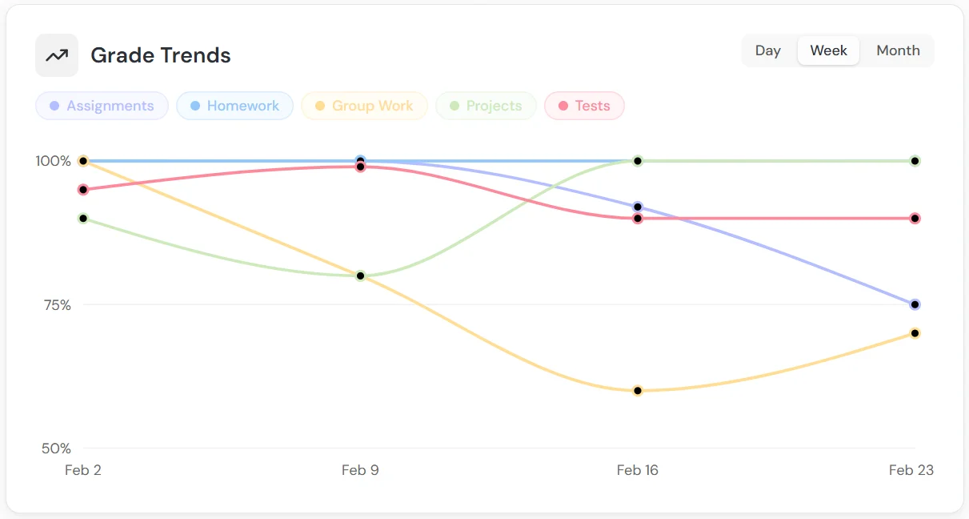The height and width of the screenshot is (519, 969).
Task: Toggle the Projects series off
Action: point(486,105)
